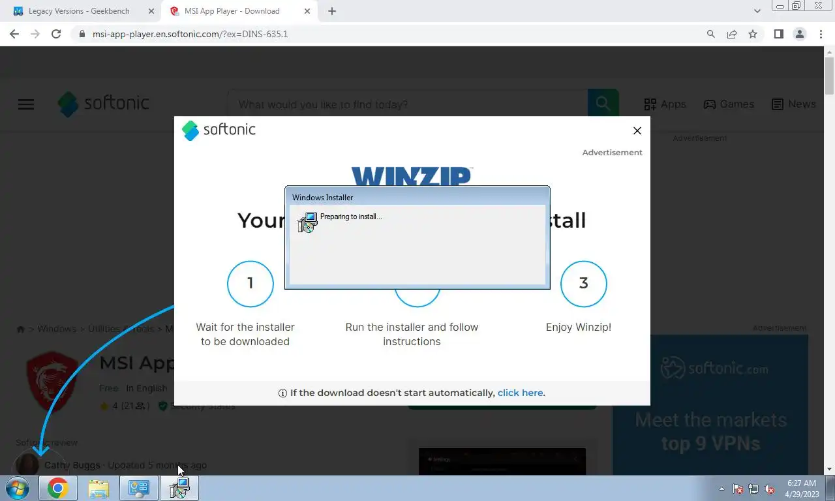This screenshot has height=501, width=835.
Task: Click the app screenshot thumbnail
Action: [x=502, y=461]
